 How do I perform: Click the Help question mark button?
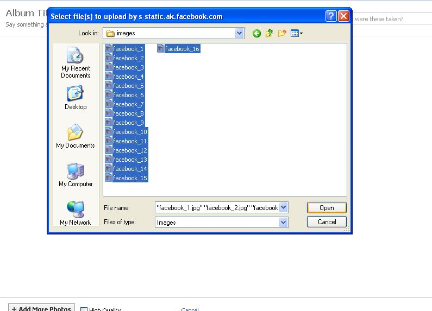(331, 16)
